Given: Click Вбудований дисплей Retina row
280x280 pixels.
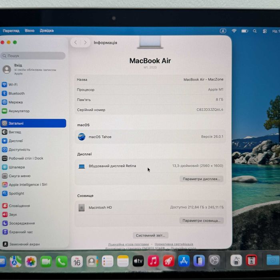Looking at the screenshot, I should (x=150, y=166).
